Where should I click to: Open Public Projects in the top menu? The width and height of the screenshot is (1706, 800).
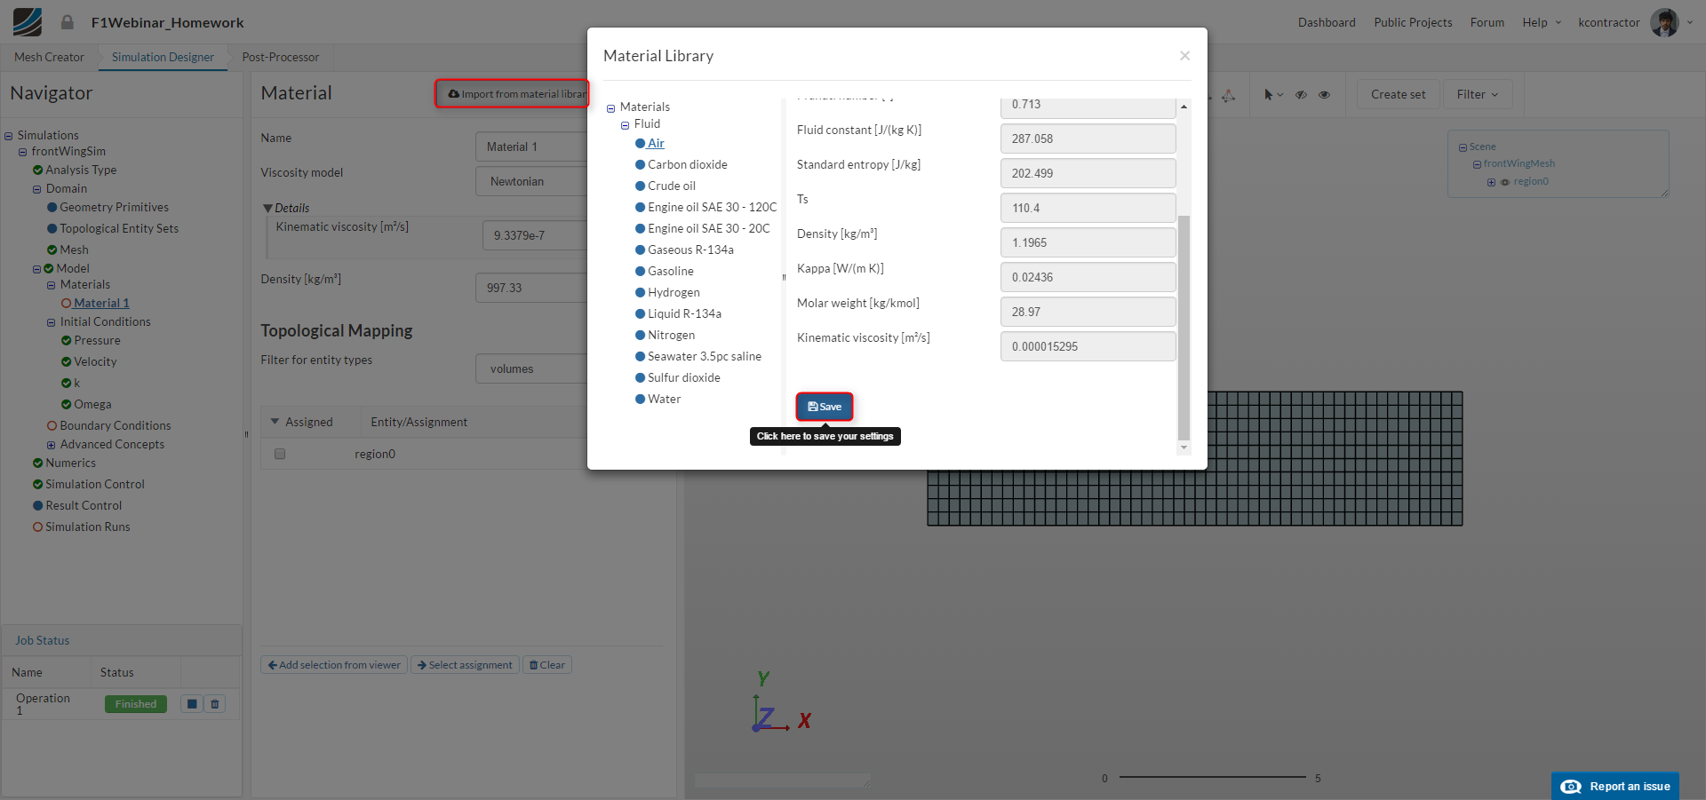click(x=1413, y=22)
